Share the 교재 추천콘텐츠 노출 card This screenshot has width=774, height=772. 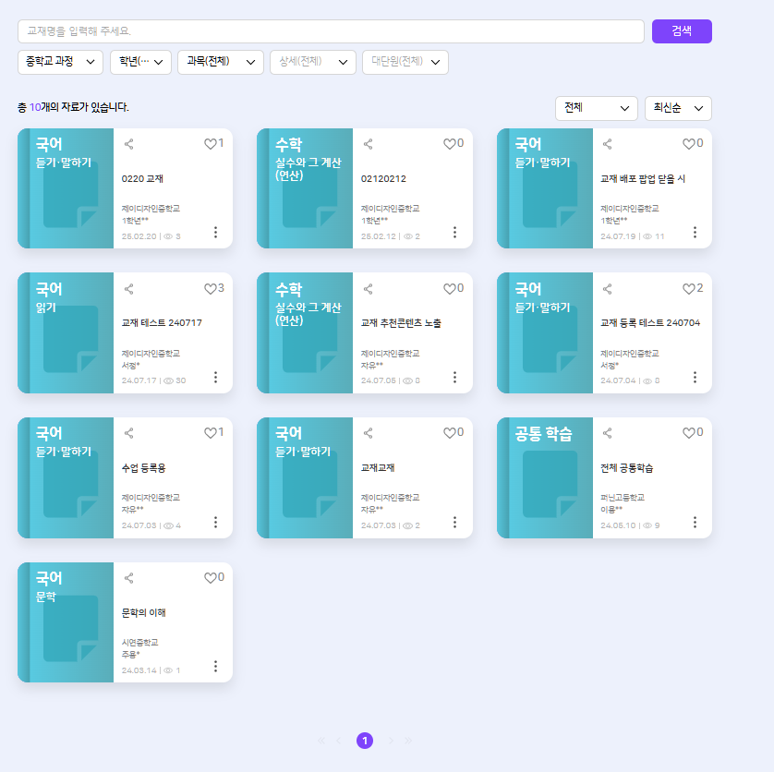point(369,289)
